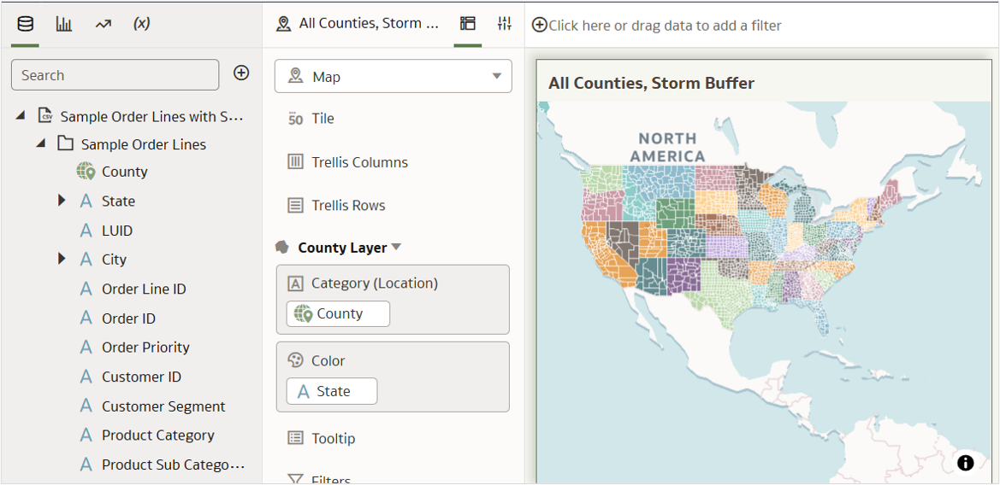Expand the City column hierarchy
Image resolution: width=1000 pixels, height=485 pixels.
[x=62, y=259]
